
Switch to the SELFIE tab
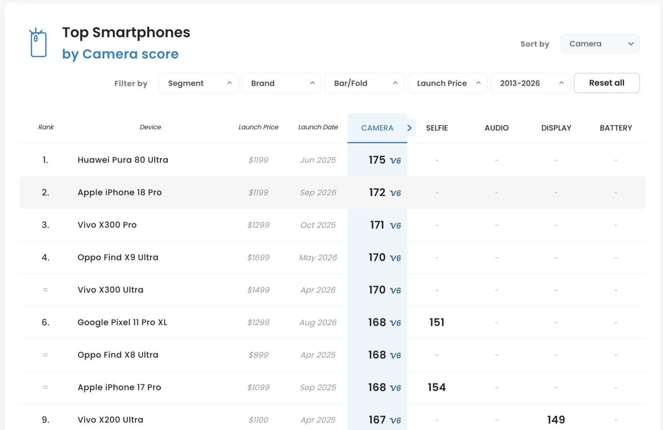click(437, 128)
